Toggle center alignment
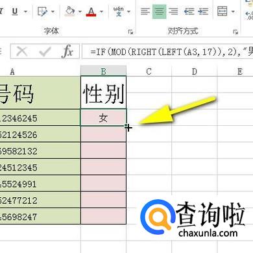 pyautogui.click(x=160, y=12)
